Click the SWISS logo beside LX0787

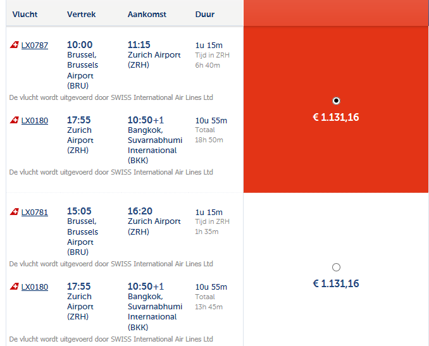tap(15, 45)
